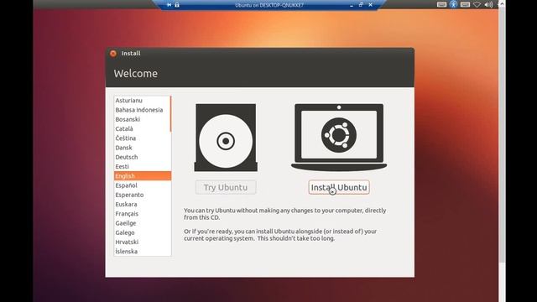Screen dimensions: 537x302
Task: Click the Try Ubuntu button
Action: coord(226,187)
